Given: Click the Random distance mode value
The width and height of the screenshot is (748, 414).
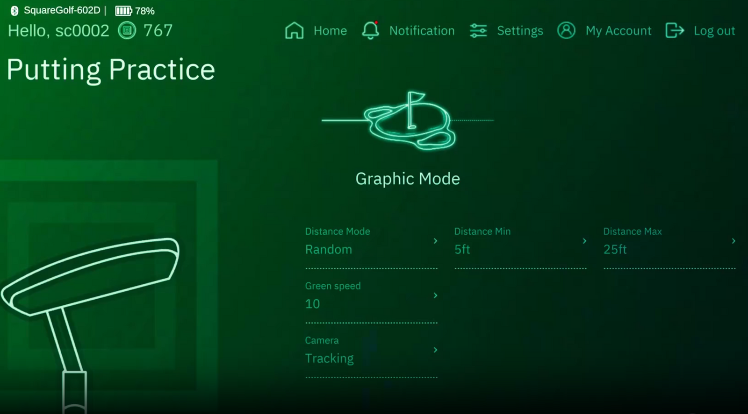Looking at the screenshot, I should click(x=328, y=250).
